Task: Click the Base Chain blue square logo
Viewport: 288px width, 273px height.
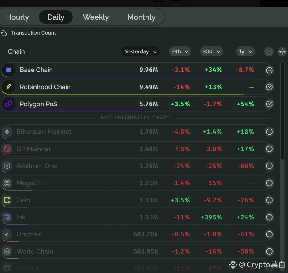Action: click(x=8, y=70)
